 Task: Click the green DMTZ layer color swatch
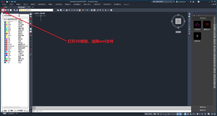tap(7, 30)
